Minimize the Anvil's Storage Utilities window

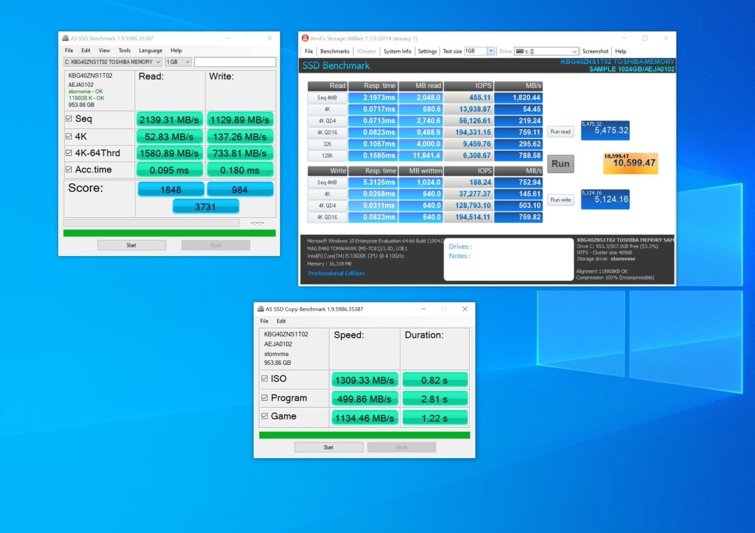click(x=624, y=38)
